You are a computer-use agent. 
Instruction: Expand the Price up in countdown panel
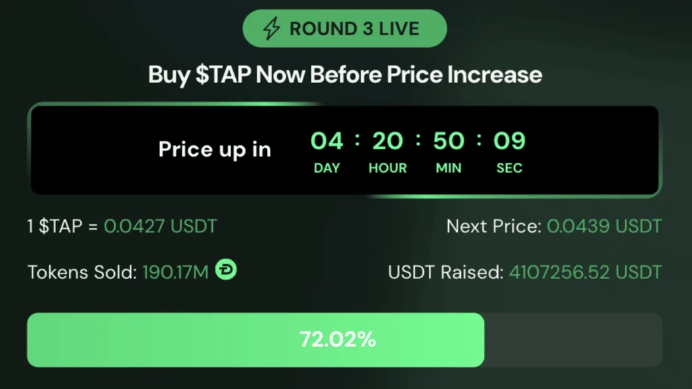point(345,149)
